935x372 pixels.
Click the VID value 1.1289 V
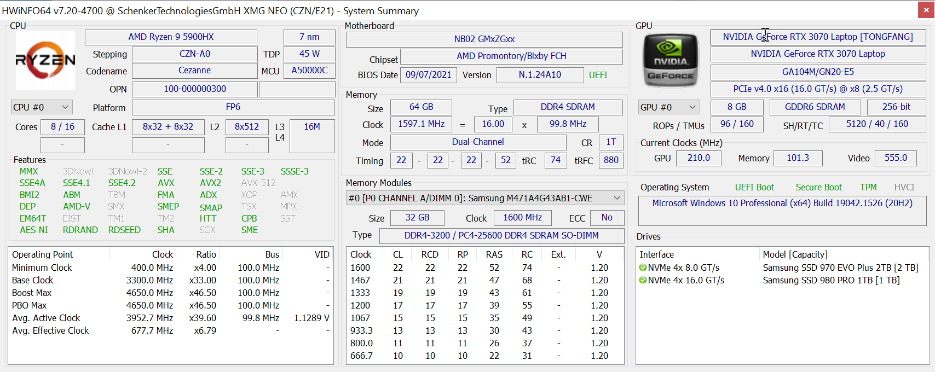pyautogui.click(x=311, y=318)
